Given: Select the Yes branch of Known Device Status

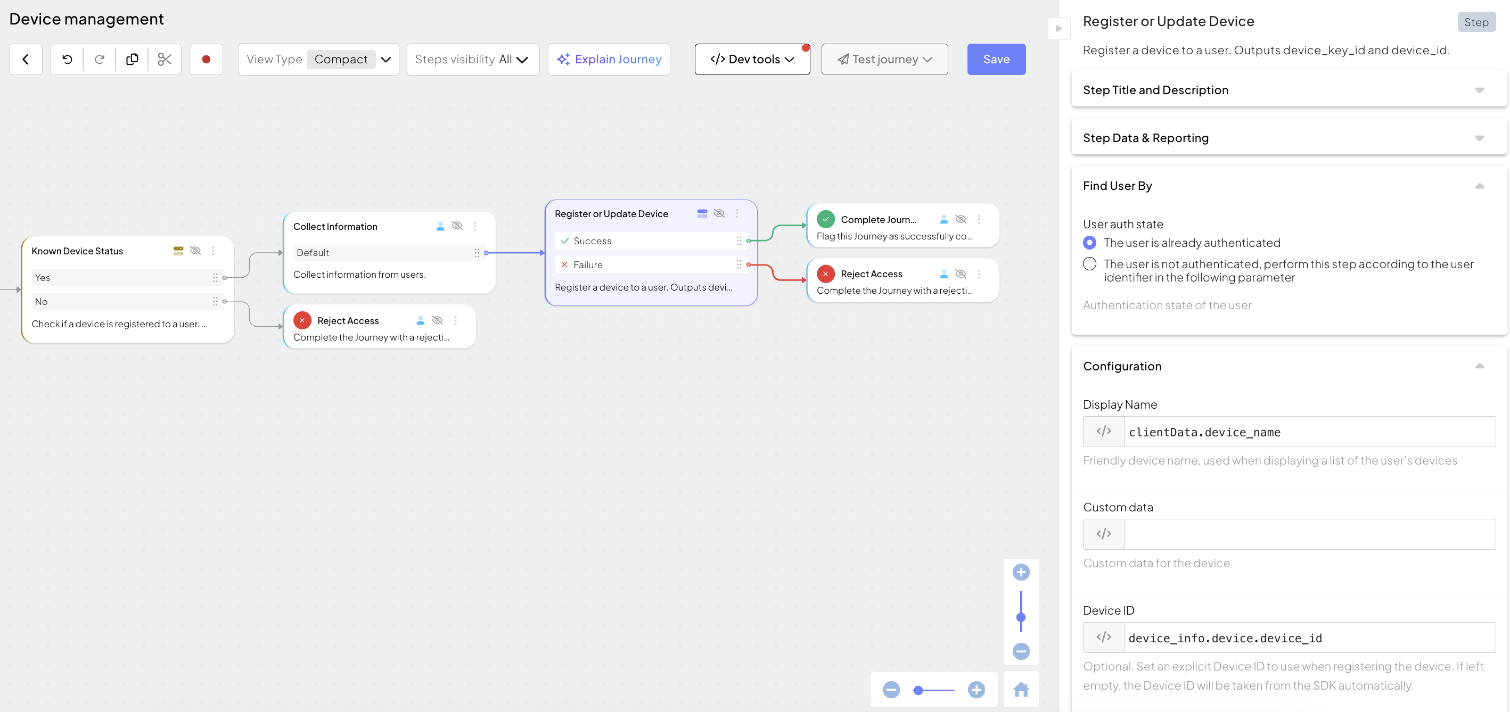Looking at the screenshot, I should 127,278.
